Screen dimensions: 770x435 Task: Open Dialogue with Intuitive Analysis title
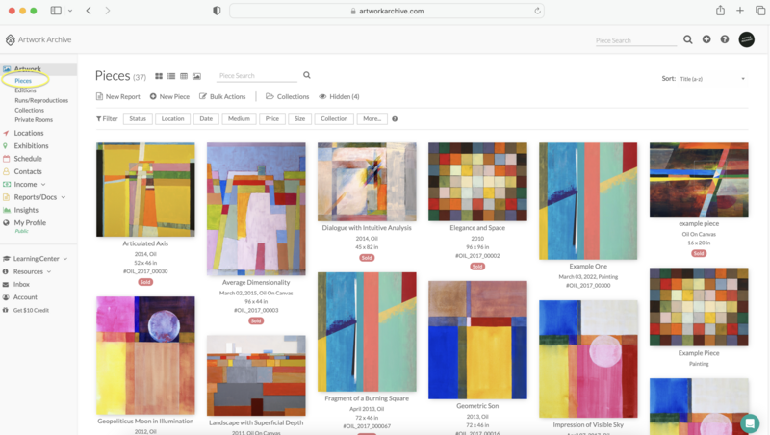pos(367,228)
